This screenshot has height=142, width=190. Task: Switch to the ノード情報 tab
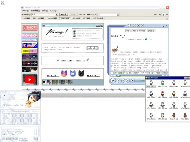click(x=26, y=18)
